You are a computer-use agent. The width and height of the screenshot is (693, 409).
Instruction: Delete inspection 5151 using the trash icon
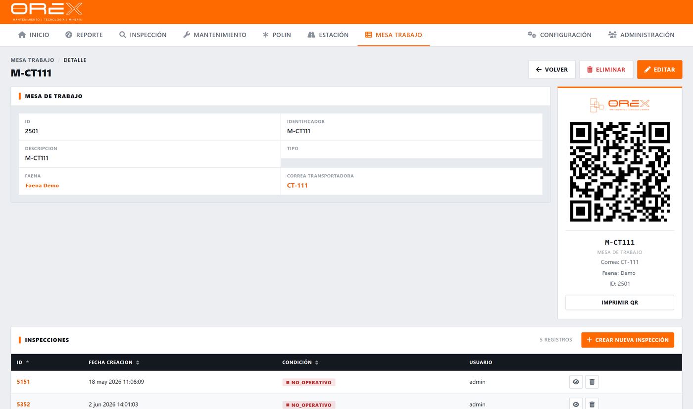592,382
